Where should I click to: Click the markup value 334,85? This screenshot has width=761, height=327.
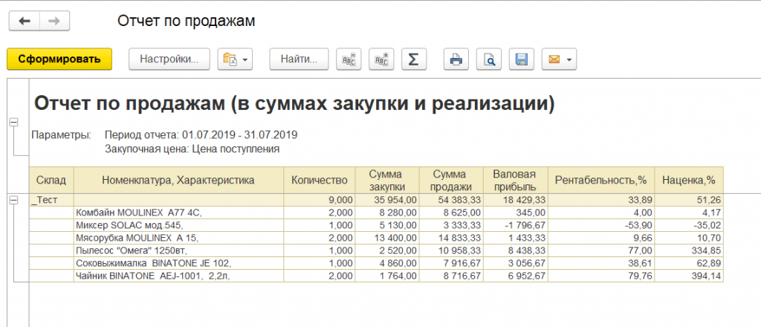(689, 250)
